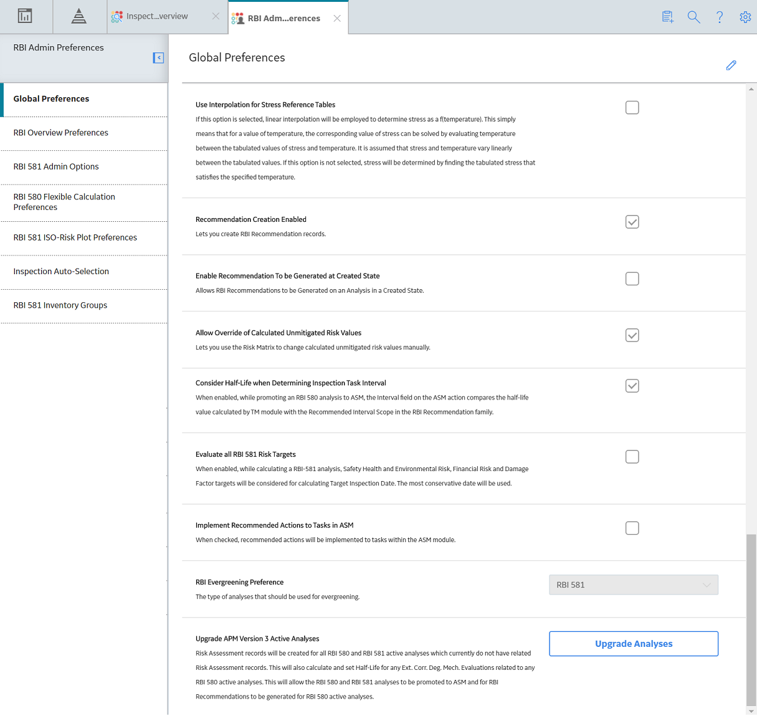Click the Inspection Overview tab icon
This screenshot has height=716, width=757.
[117, 17]
